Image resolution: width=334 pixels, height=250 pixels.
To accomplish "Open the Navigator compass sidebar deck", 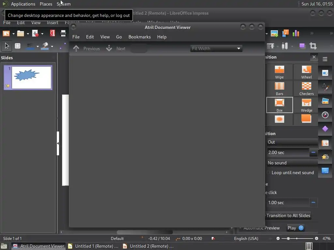I will click(325, 115).
